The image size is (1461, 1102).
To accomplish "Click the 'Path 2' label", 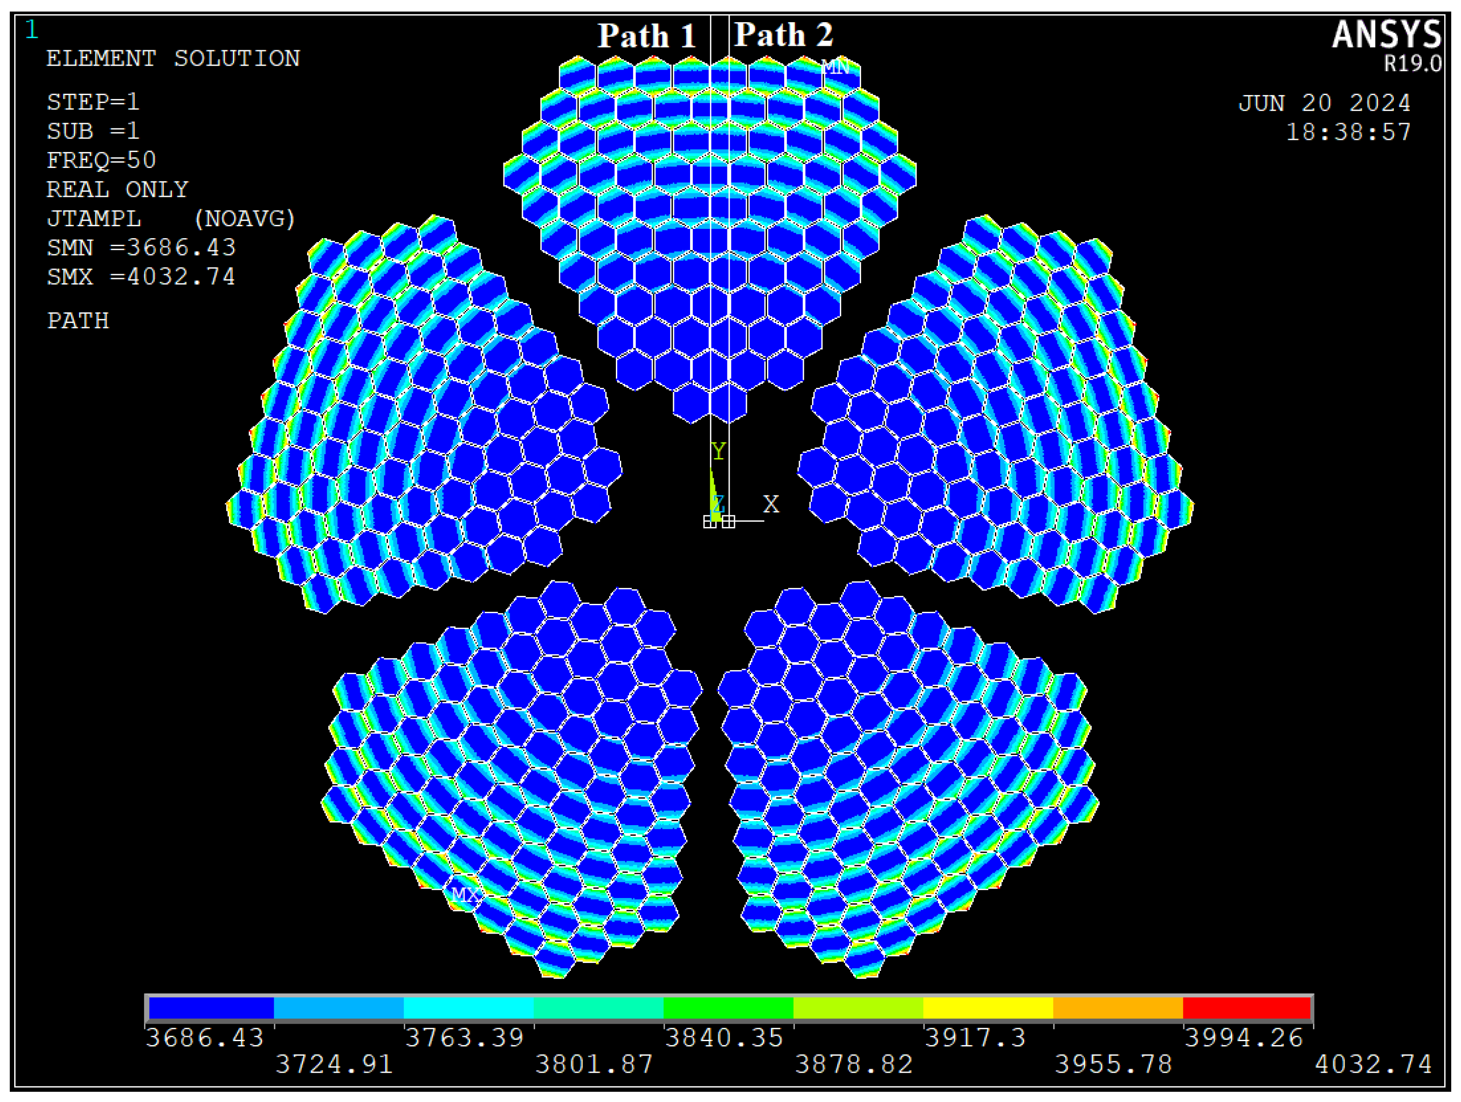I will (784, 35).
